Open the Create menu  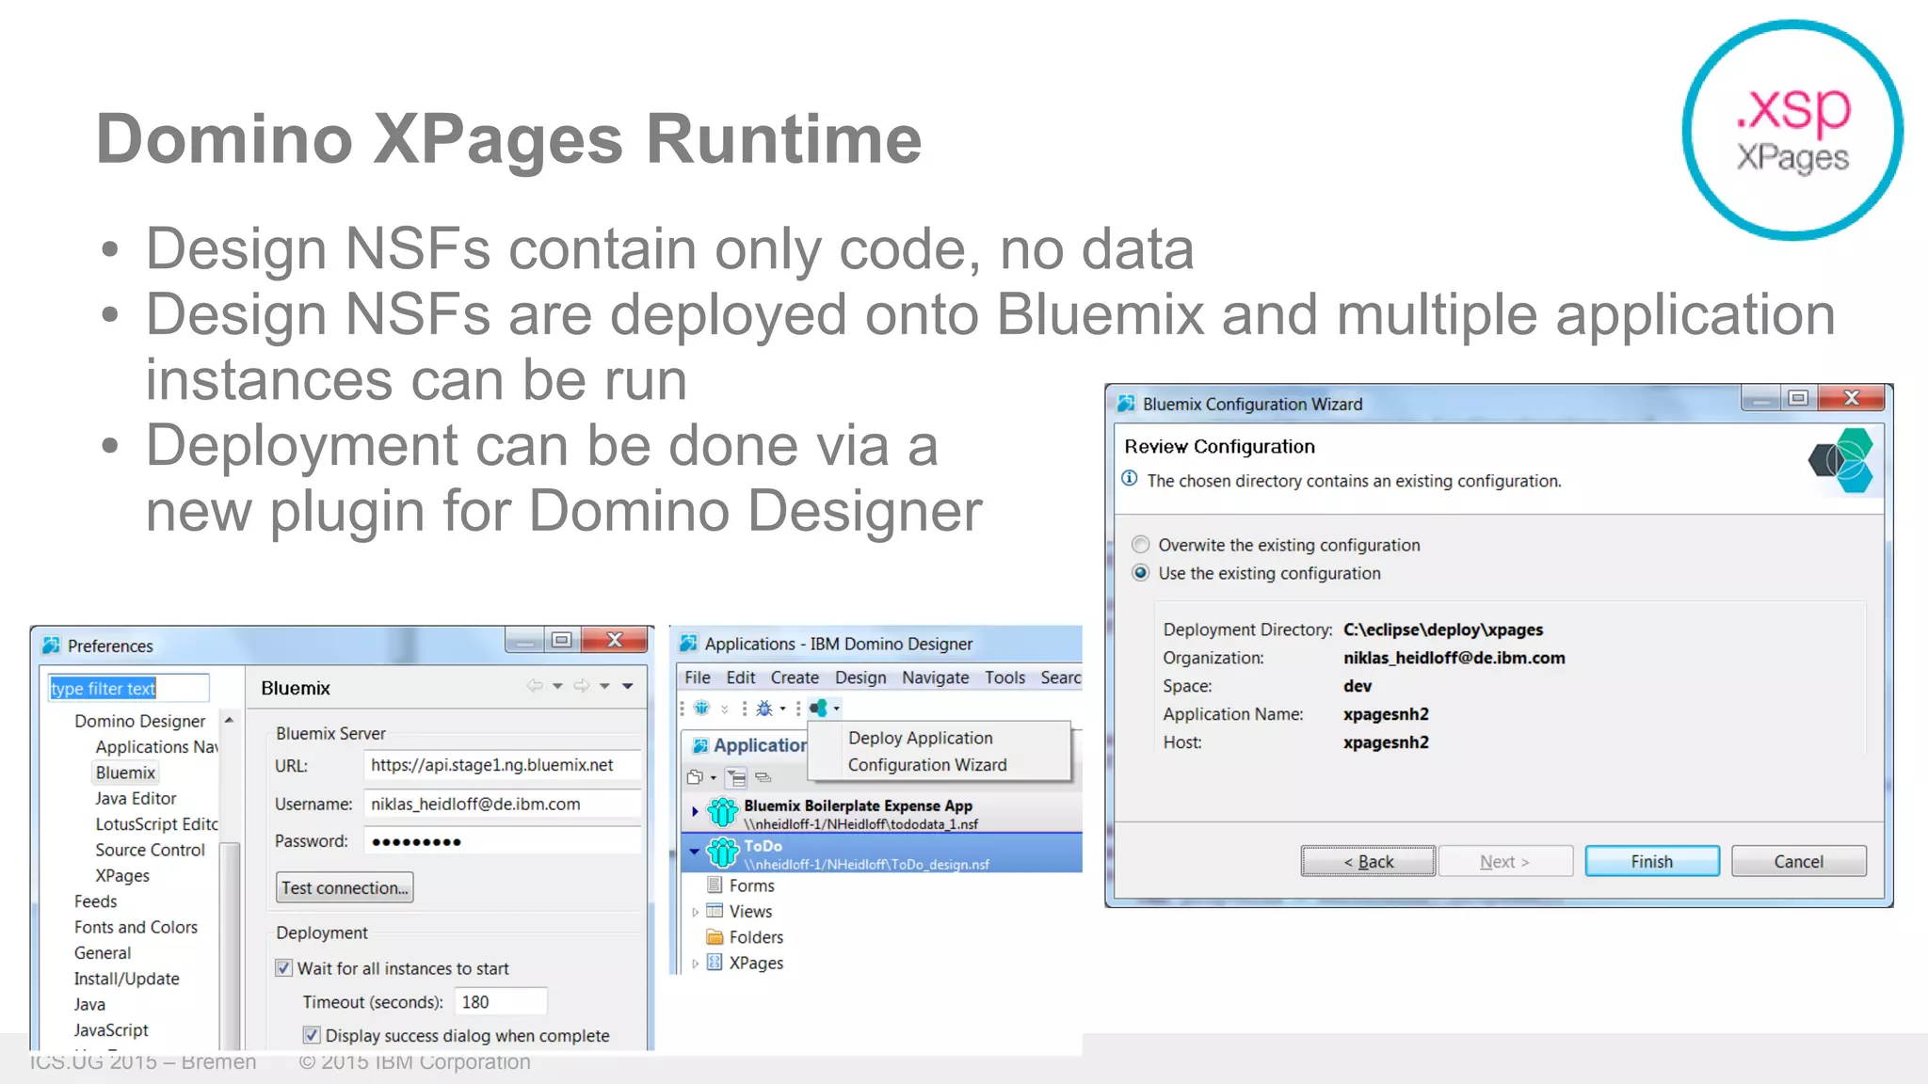795,677
